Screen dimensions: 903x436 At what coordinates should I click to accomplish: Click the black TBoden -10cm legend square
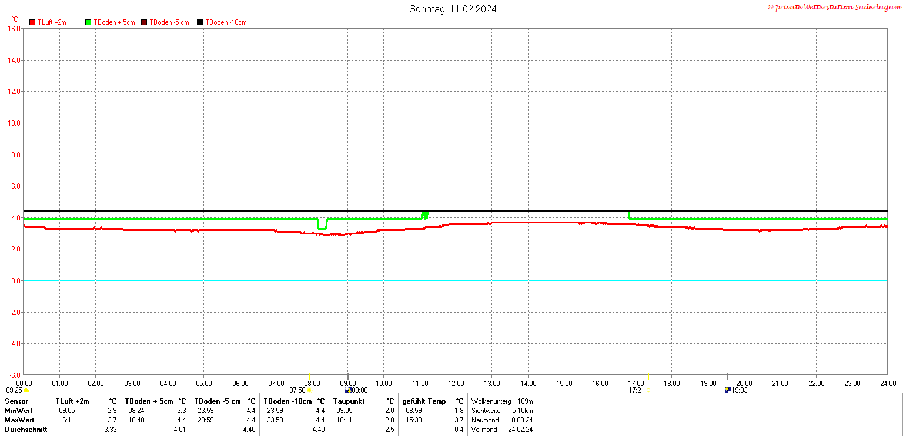click(x=200, y=22)
